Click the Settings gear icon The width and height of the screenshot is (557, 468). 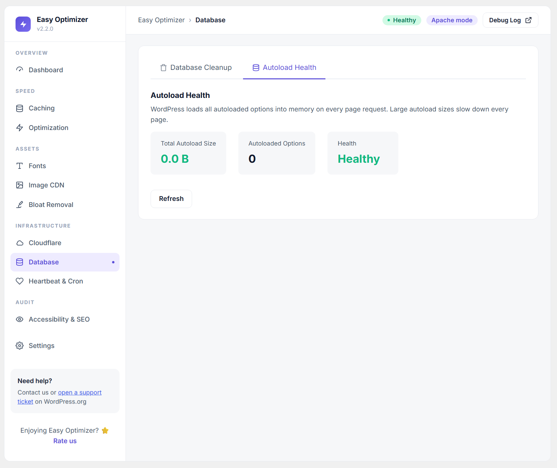pyautogui.click(x=20, y=346)
